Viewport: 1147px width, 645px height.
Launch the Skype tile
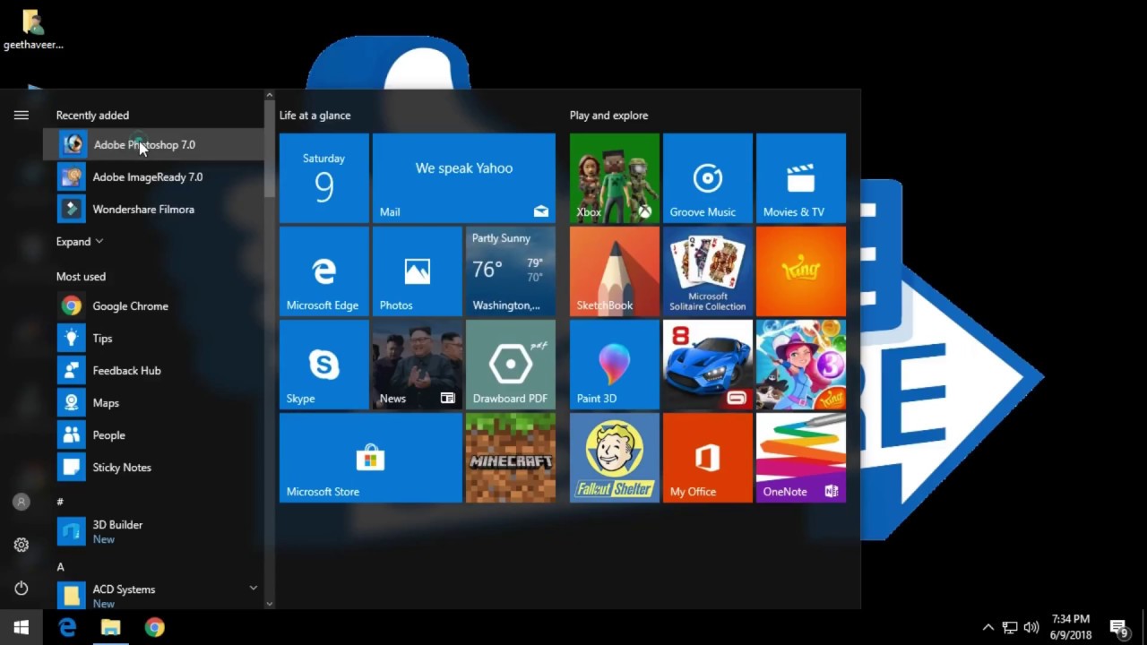[x=324, y=365]
